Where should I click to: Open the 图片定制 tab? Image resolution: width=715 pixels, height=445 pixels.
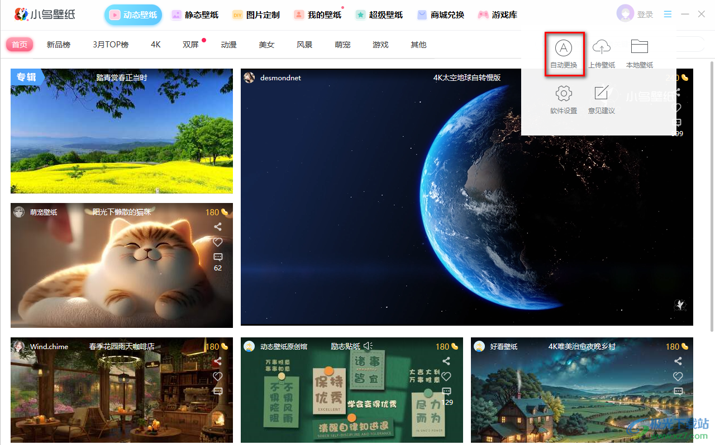(256, 15)
